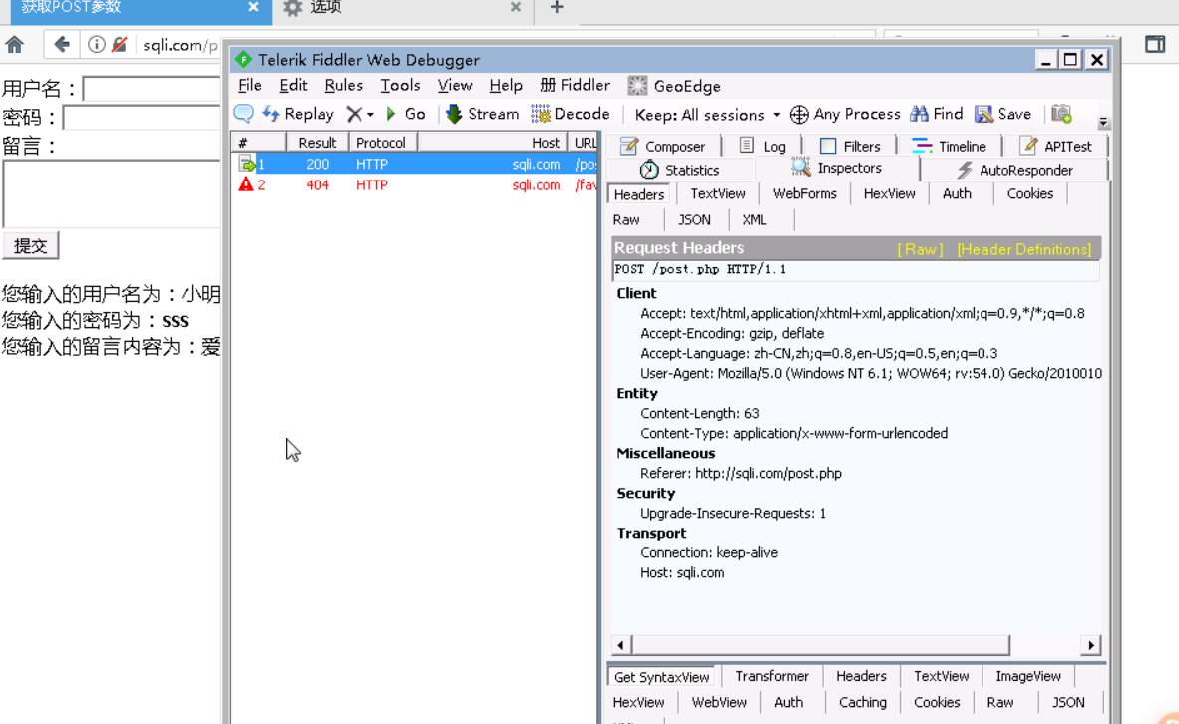This screenshot has height=724, width=1179.
Task: Open a new browser tab with plus
Action: [x=557, y=8]
